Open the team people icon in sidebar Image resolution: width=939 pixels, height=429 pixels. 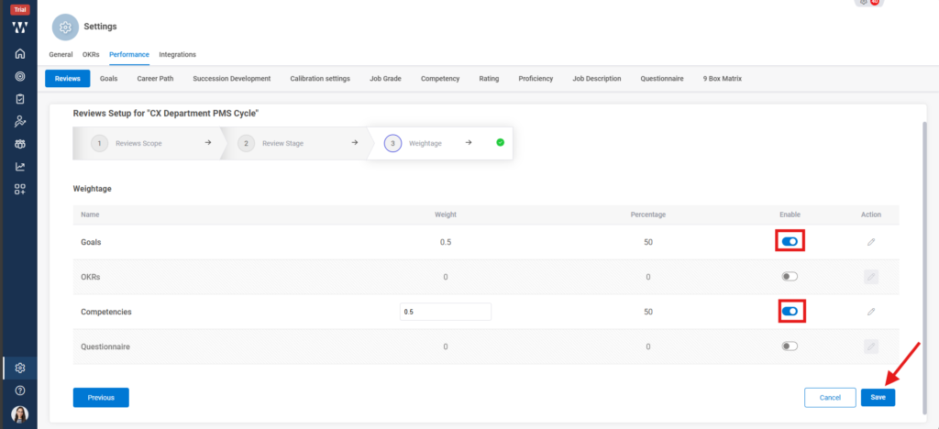[20, 144]
